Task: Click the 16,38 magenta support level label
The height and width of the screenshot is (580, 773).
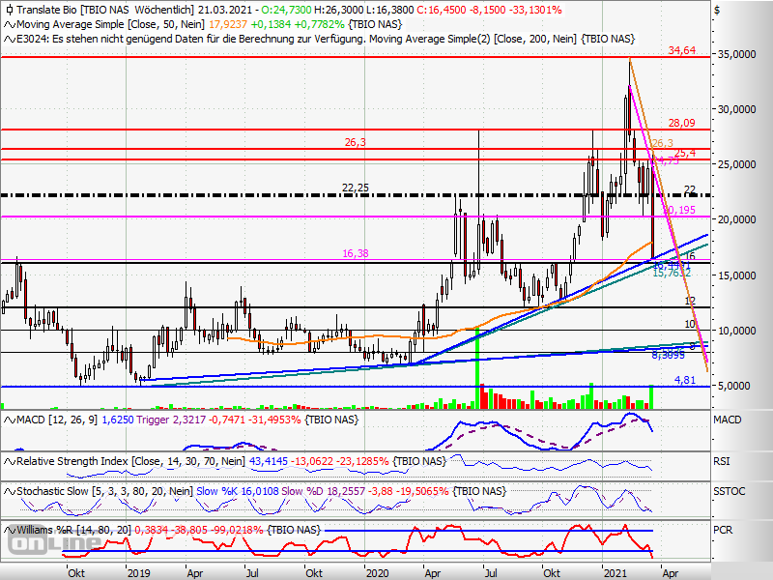Action: 357,252
